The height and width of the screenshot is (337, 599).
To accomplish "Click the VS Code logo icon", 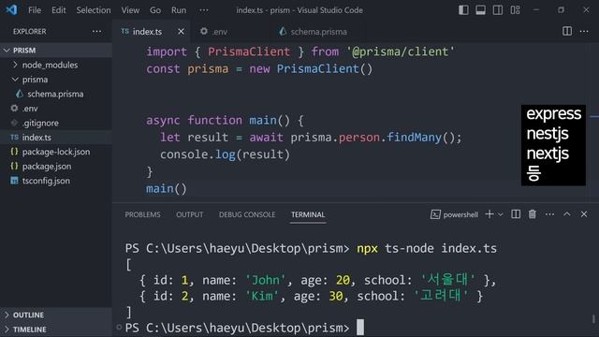I will [11, 9].
